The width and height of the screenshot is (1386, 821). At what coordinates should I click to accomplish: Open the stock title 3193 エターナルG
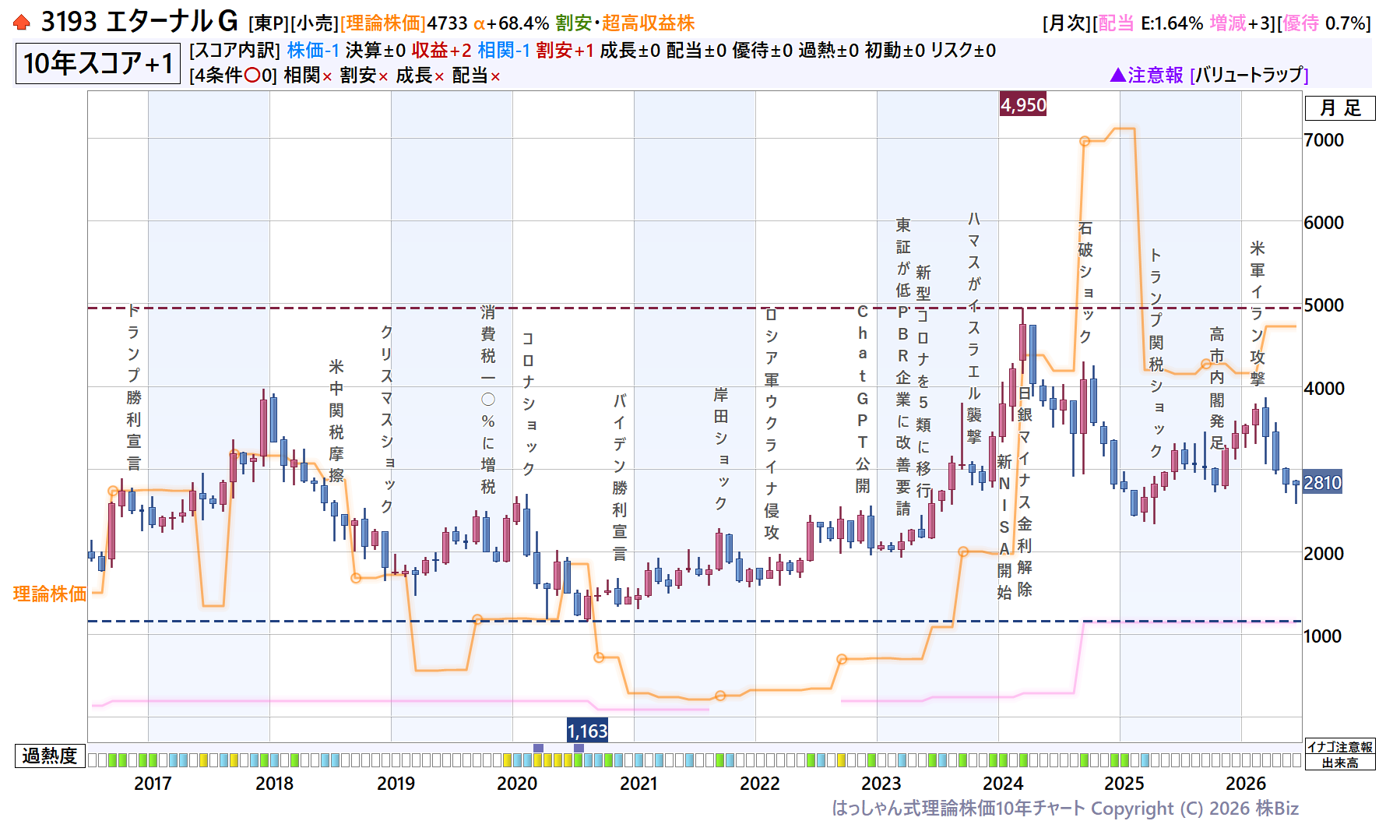(139, 22)
